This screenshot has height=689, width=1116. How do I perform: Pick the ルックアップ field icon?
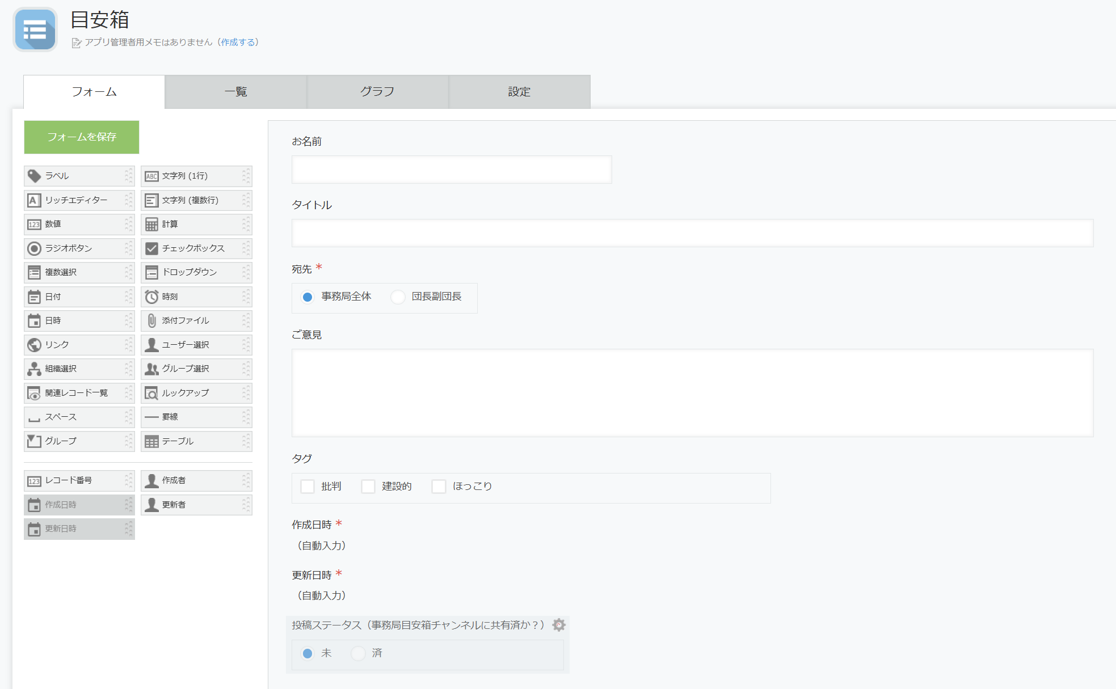point(151,393)
